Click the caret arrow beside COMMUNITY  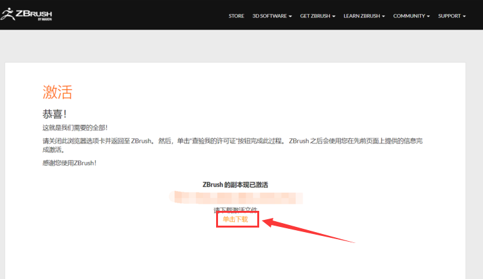(x=428, y=16)
